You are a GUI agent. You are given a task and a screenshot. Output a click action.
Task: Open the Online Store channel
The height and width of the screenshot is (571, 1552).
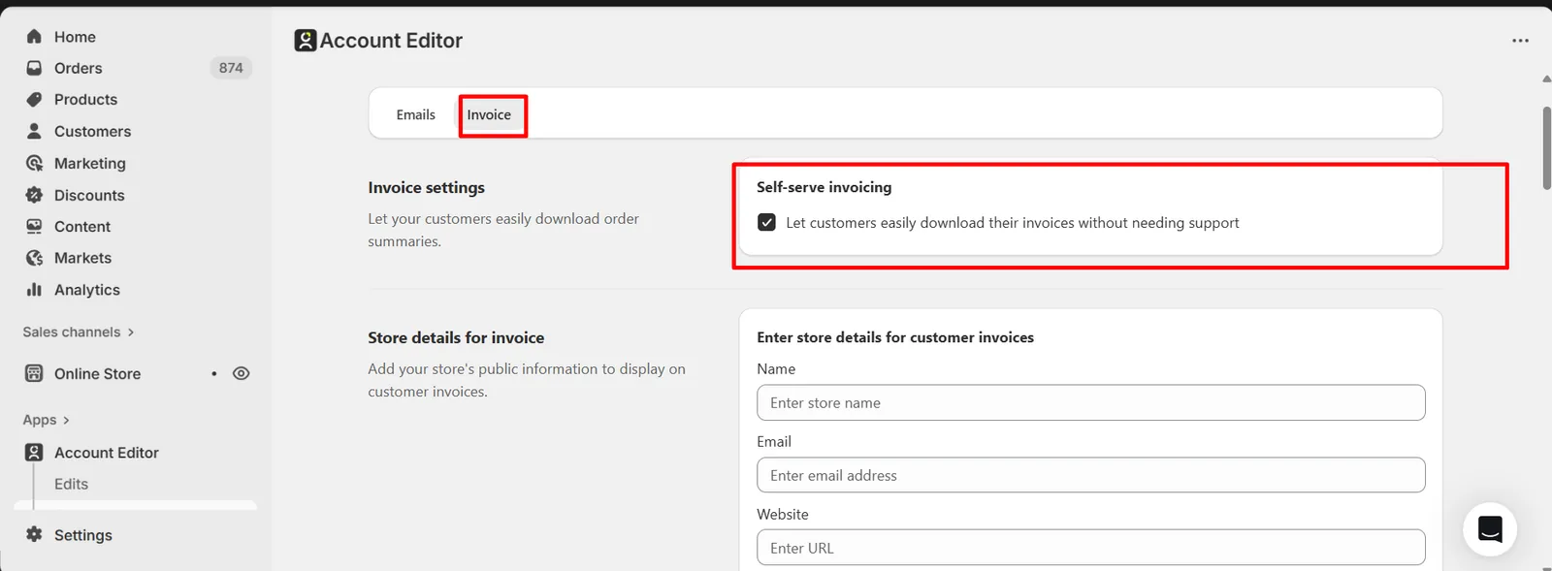click(97, 373)
